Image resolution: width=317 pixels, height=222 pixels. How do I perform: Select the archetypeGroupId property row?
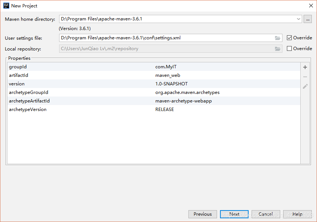pyautogui.click(x=153, y=92)
